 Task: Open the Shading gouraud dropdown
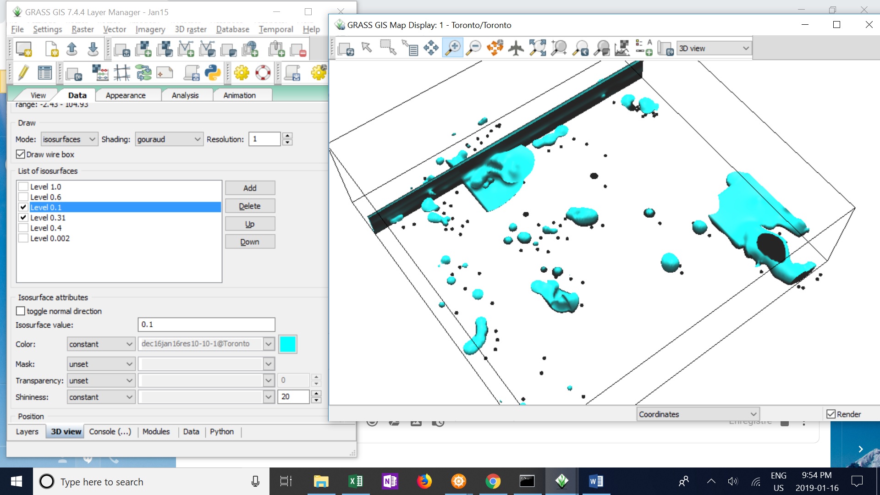(169, 139)
